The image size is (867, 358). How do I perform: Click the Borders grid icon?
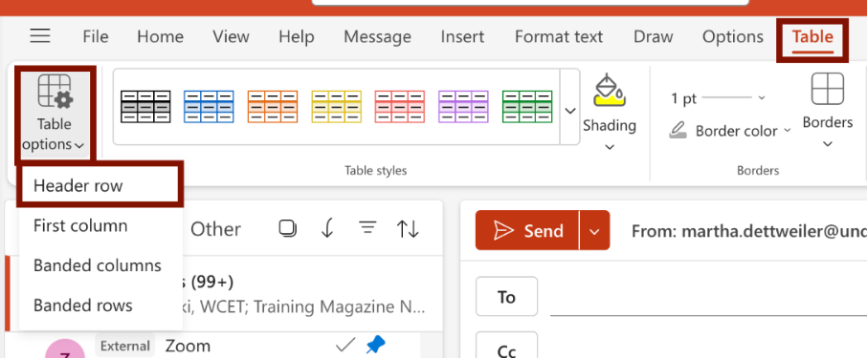(x=827, y=89)
